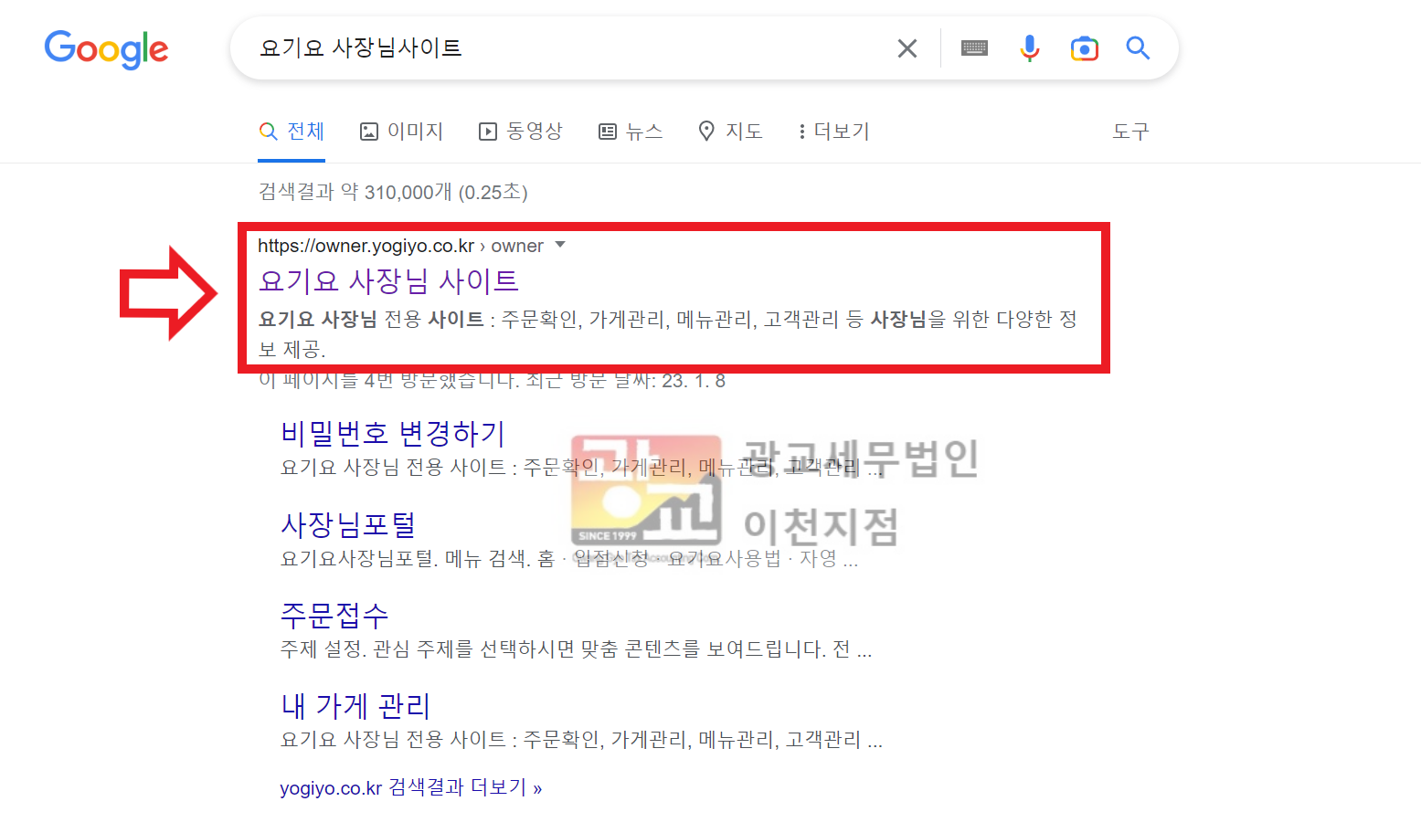This screenshot has width=1421, height=833.
Task: Switch to the 이미지 tab
Action: point(401,132)
